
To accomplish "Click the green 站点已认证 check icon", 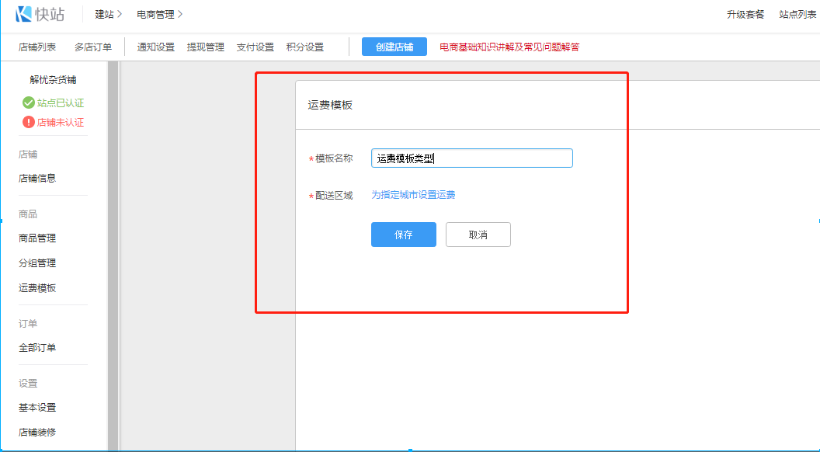I will point(28,103).
